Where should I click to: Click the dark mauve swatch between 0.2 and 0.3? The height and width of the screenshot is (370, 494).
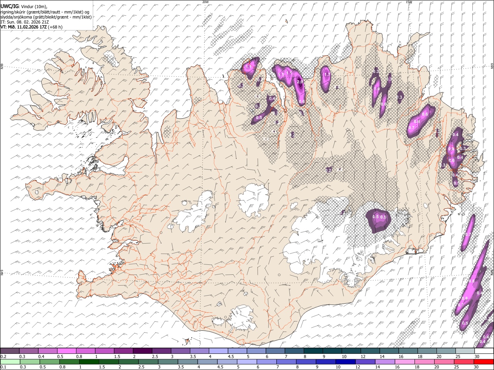(10, 351)
